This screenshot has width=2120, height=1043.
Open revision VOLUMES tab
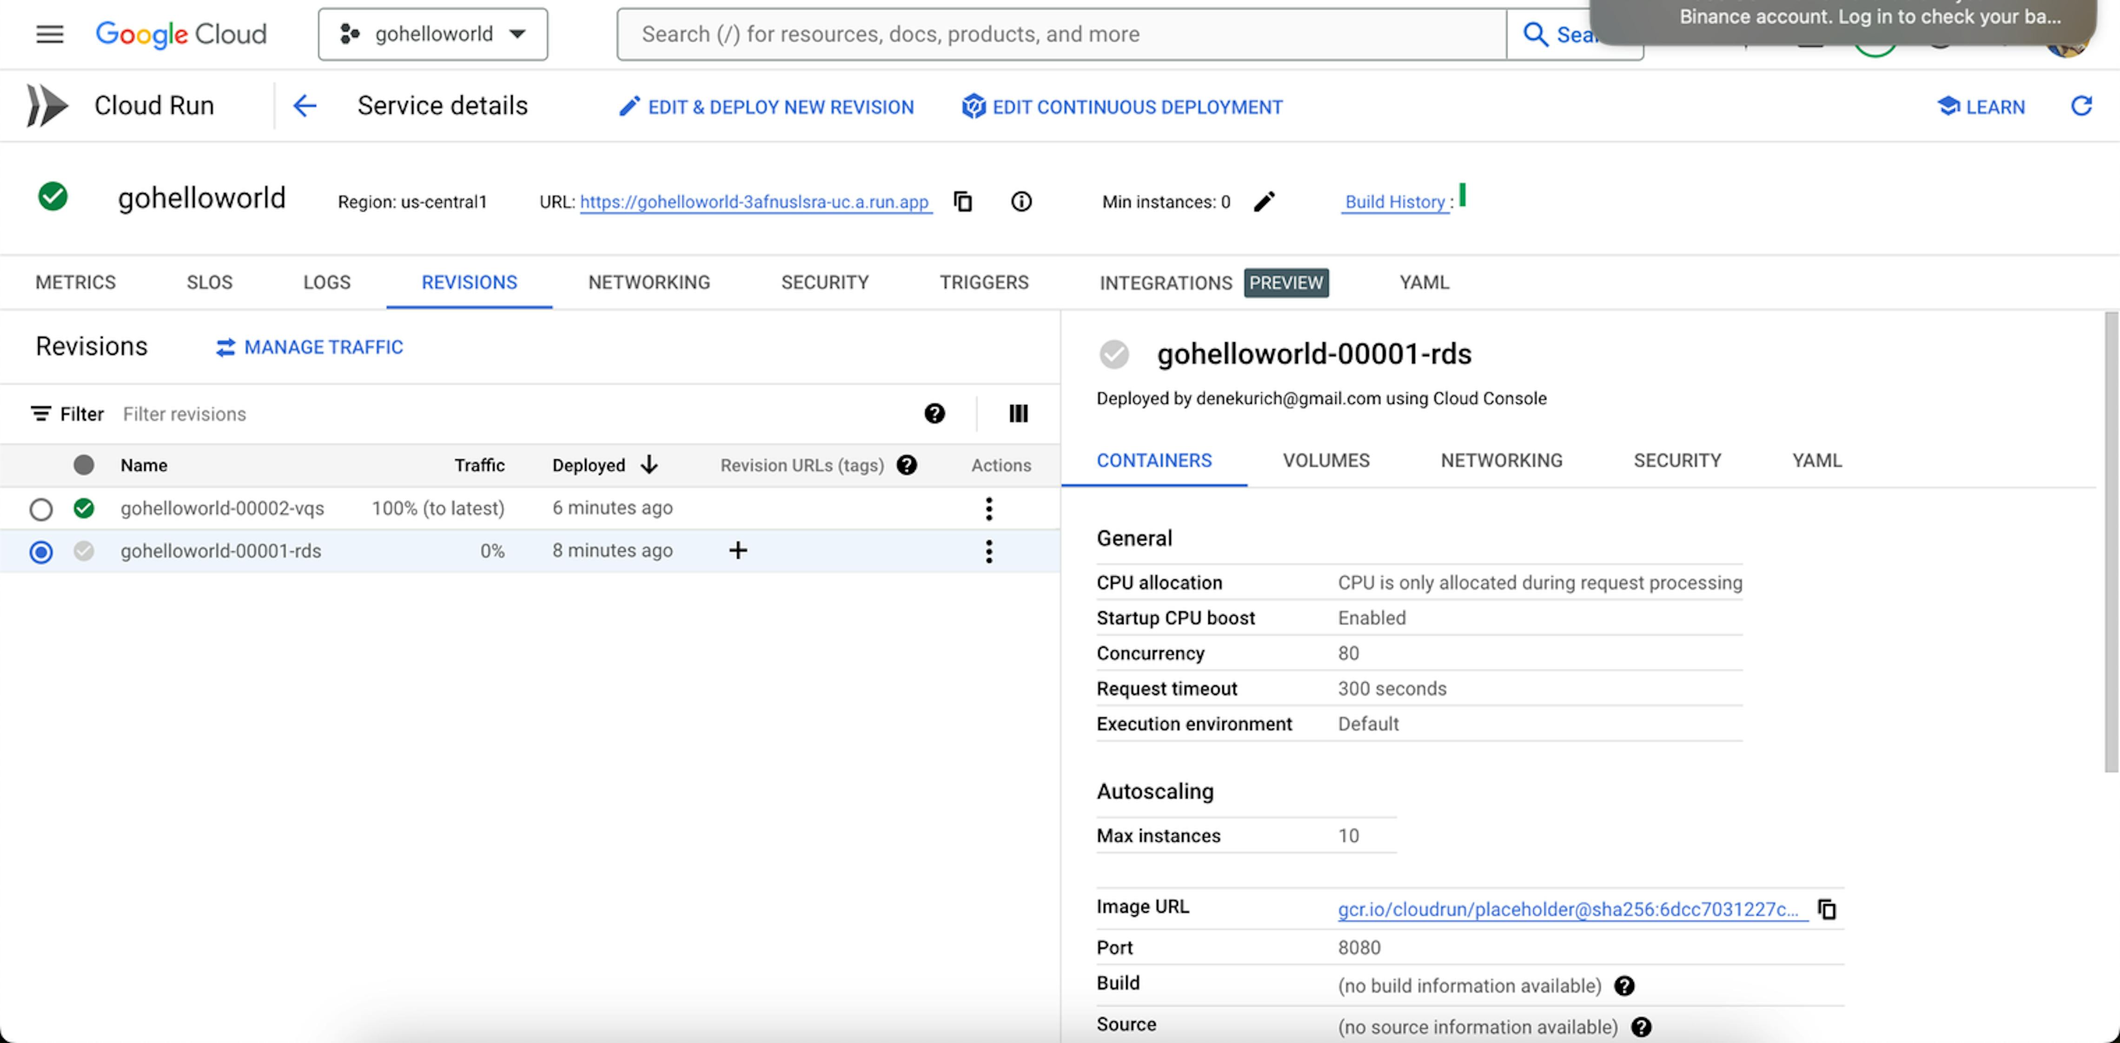(x=1326, y=460)
